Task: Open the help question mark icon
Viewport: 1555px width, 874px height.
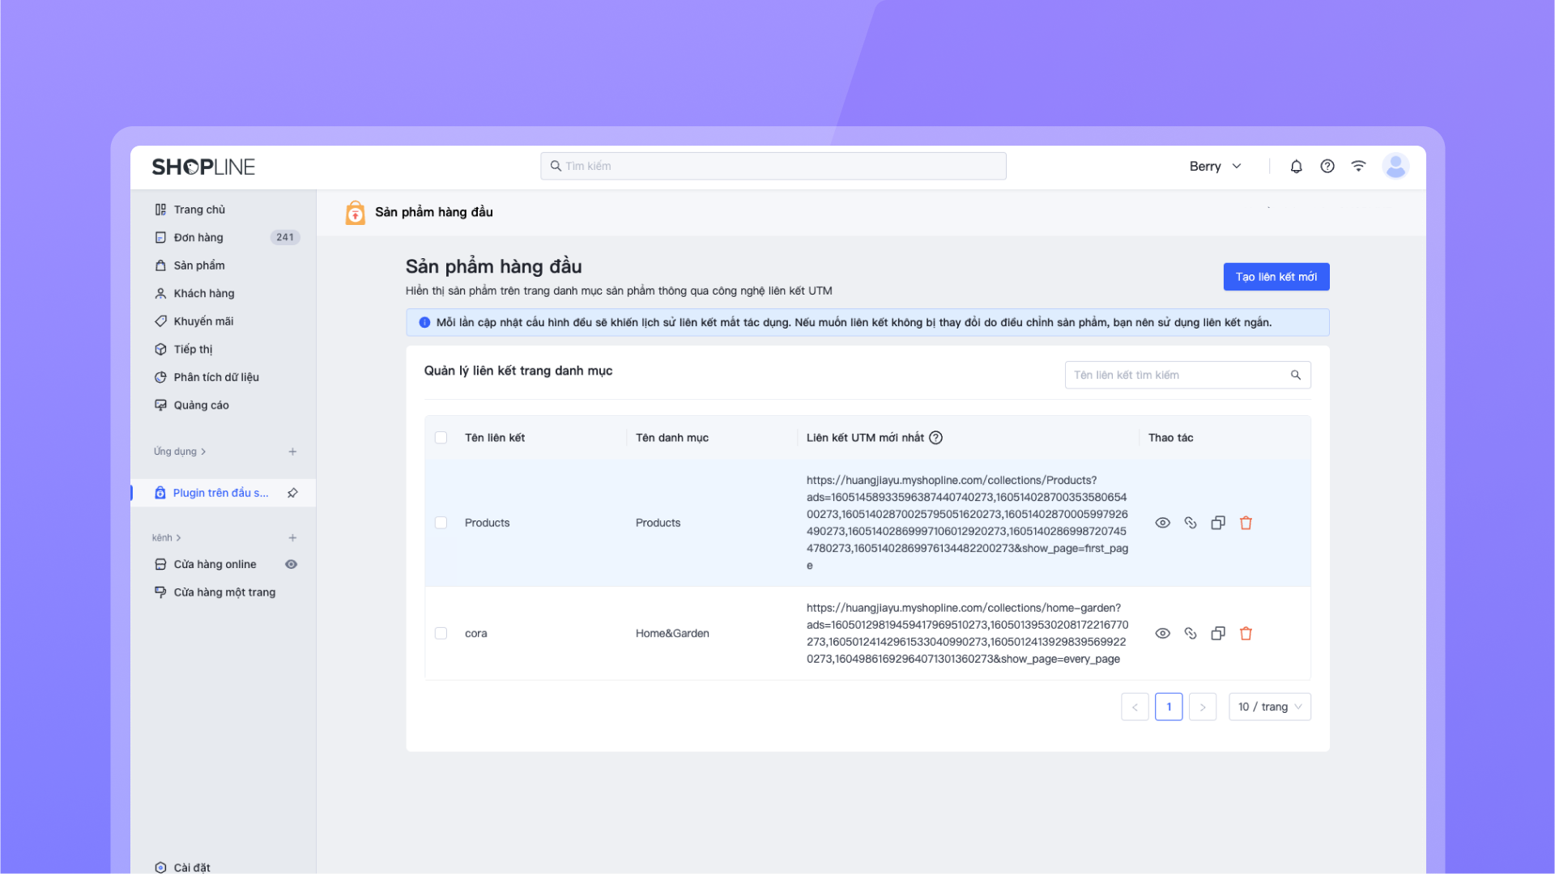Action: [x=1327, y=167]
